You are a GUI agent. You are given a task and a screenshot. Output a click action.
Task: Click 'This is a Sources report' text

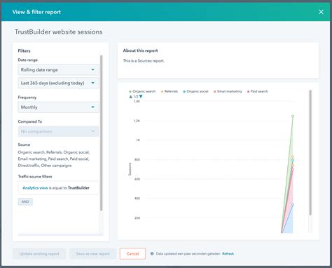(144, 61)
